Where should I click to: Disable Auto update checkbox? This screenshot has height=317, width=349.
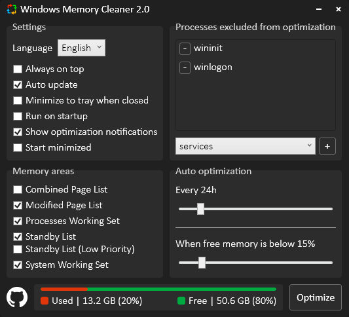(18, 84)
